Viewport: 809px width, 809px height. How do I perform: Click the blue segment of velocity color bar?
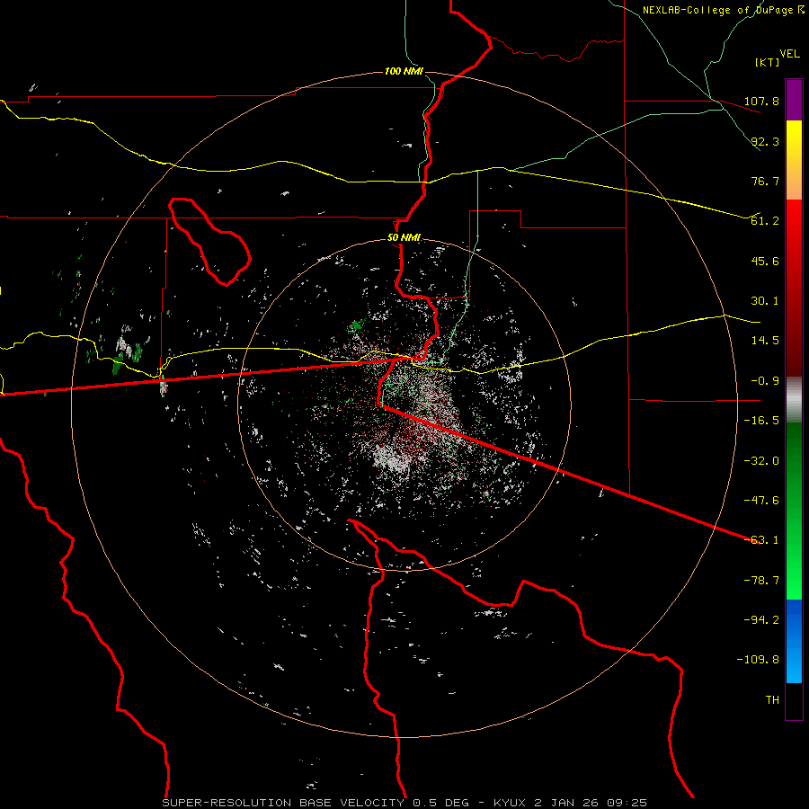(x=794, y=641)
